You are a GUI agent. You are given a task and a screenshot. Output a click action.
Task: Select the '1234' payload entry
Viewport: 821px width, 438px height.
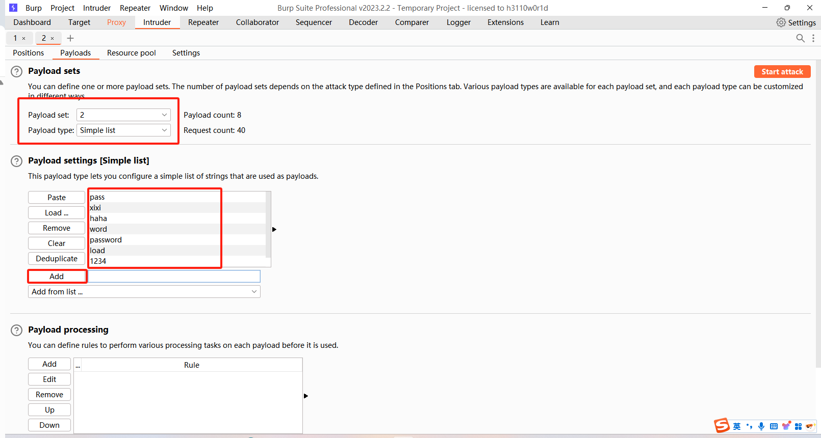[177, 261]
